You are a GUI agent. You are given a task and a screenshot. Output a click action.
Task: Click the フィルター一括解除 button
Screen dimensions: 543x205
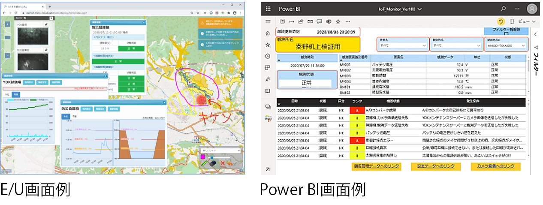click(505, 31)
